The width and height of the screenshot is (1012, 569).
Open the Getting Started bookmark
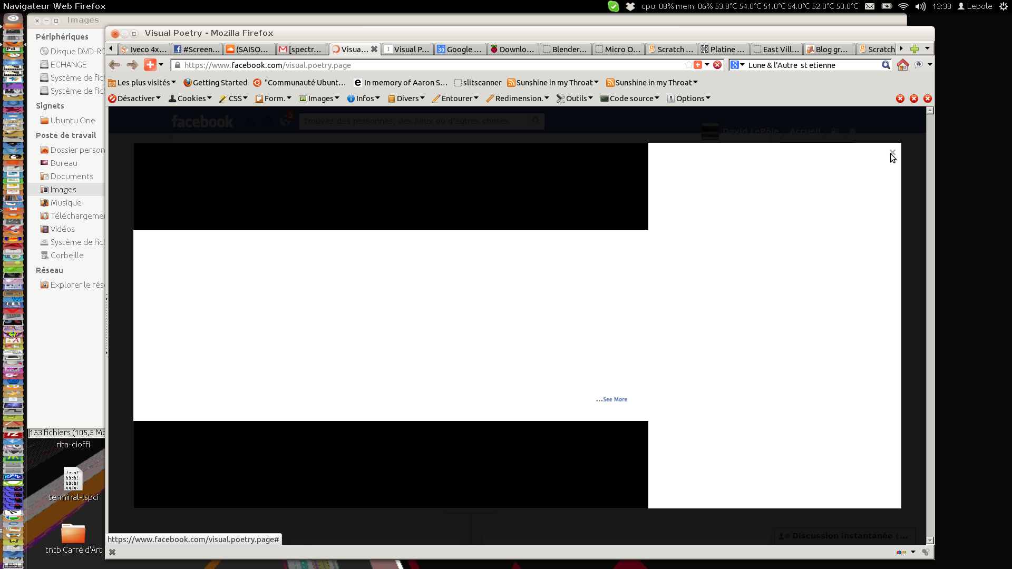[215, 83]
